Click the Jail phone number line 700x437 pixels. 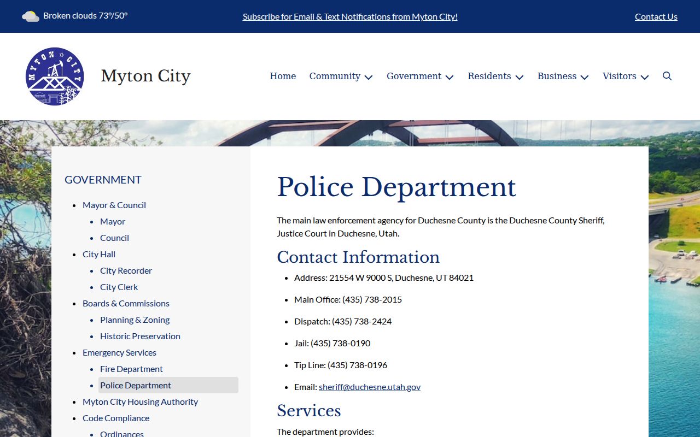(x=332, y=343)
